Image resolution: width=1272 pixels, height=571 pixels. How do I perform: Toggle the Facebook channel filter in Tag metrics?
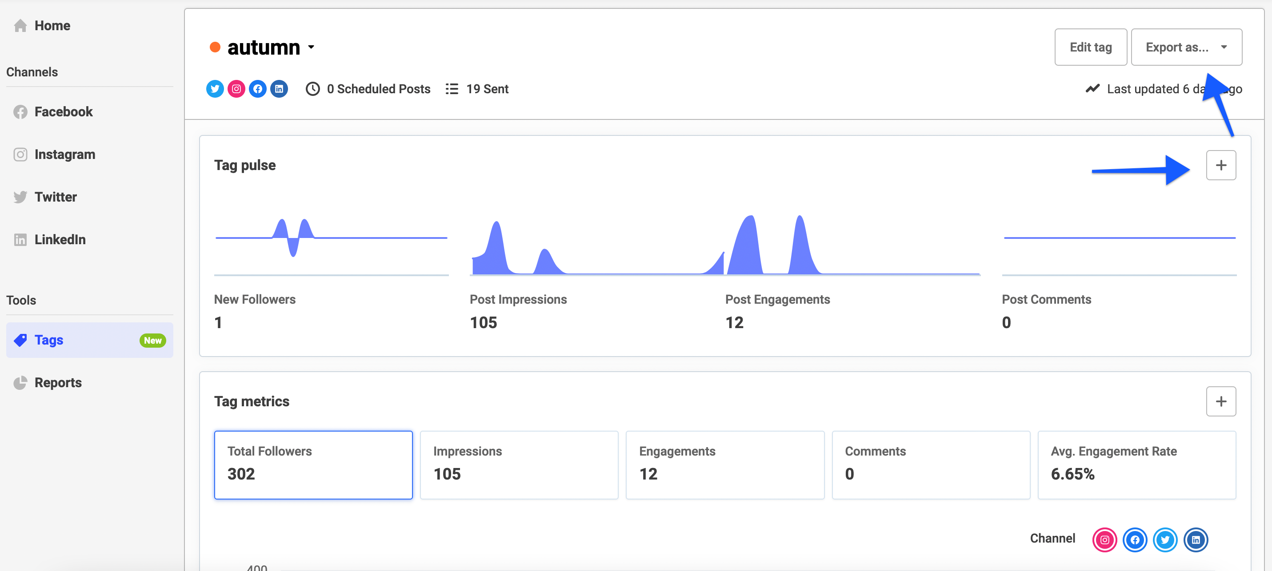point(1134,539)
